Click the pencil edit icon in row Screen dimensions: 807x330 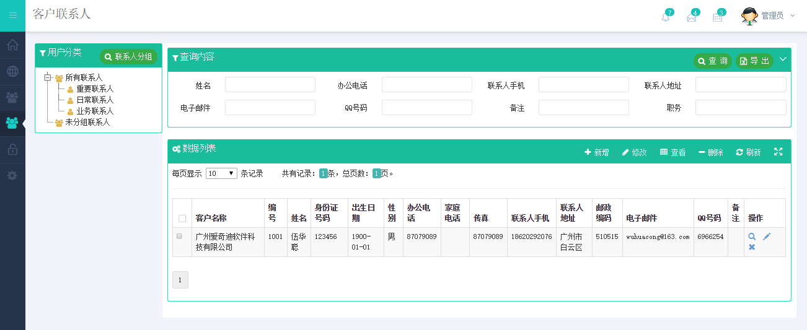point(767,237)
